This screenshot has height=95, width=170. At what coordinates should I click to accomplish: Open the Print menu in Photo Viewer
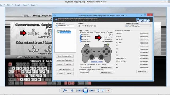coord(10,5)
